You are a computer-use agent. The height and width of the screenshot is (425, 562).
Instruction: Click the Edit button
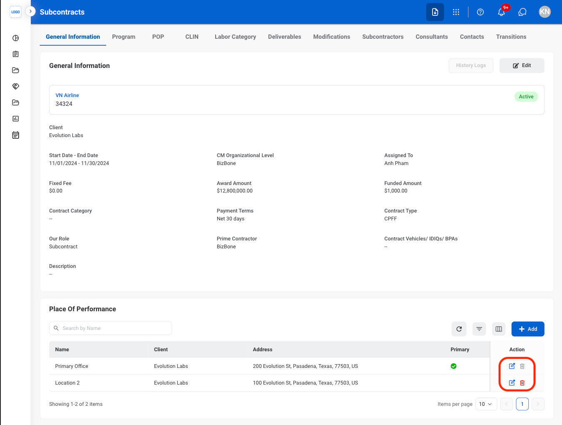(x=522, y=65)
